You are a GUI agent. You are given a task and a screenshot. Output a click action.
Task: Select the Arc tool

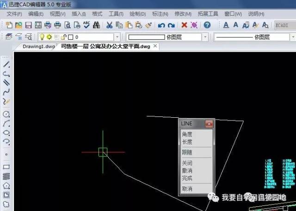[6, 123]
